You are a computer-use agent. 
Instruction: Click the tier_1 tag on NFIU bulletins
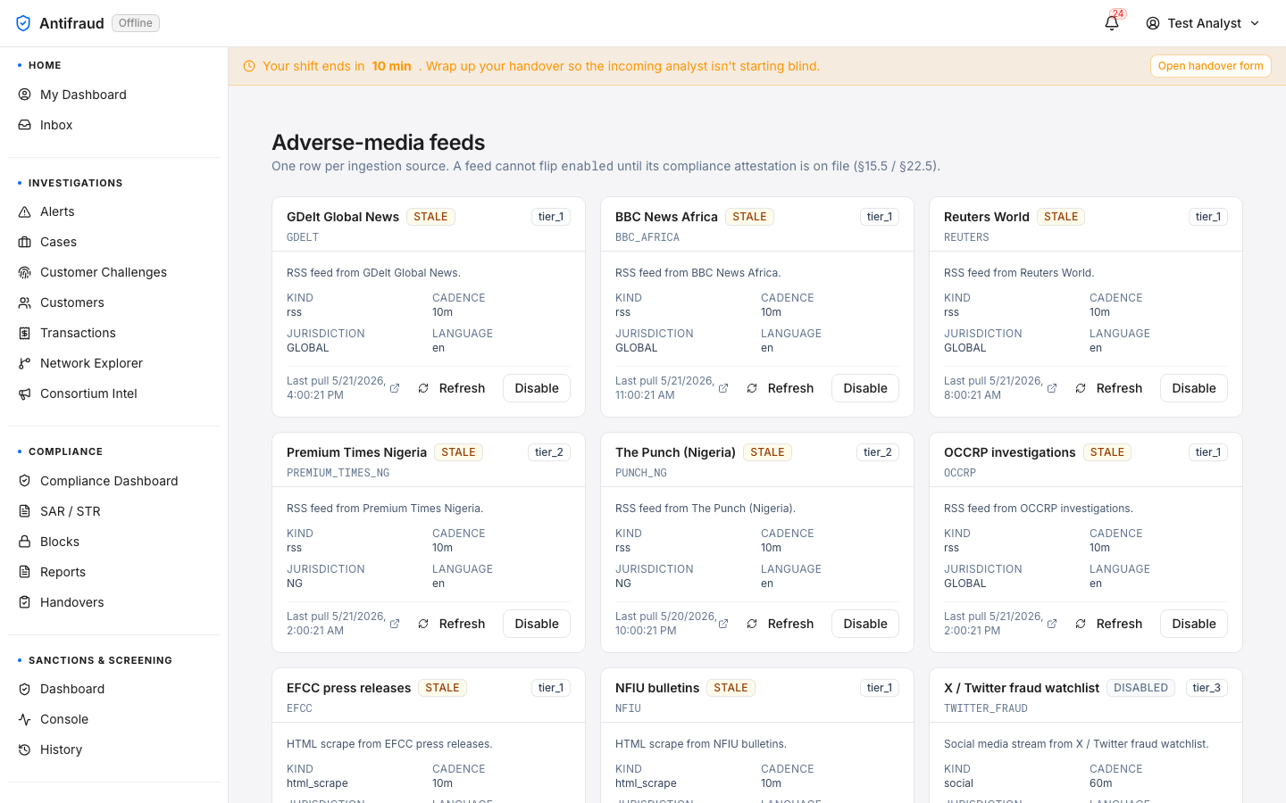click(880, 688)
